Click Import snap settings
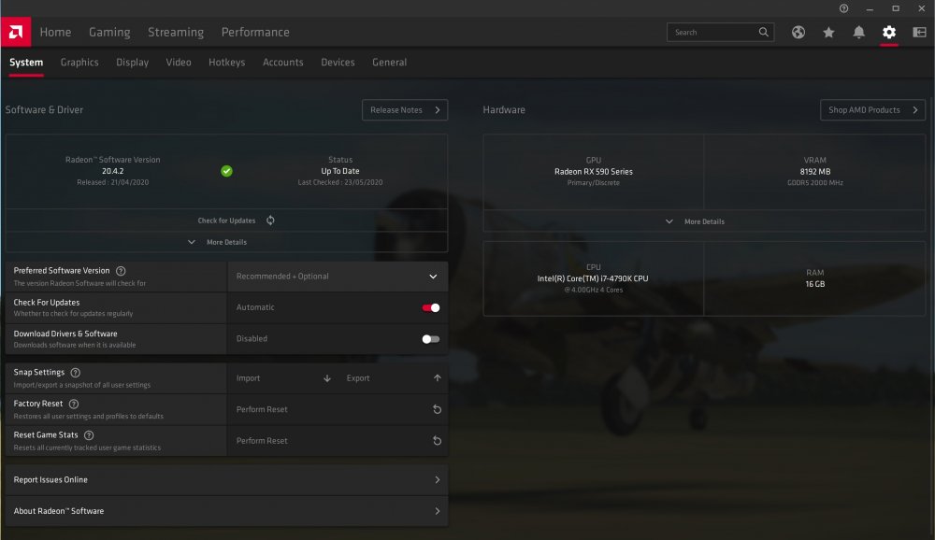Screen dimensions: 935x540 (x=248, y=378)
